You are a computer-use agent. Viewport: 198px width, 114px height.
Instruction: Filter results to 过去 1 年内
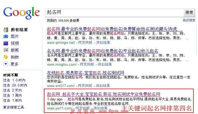click(12, 101)
